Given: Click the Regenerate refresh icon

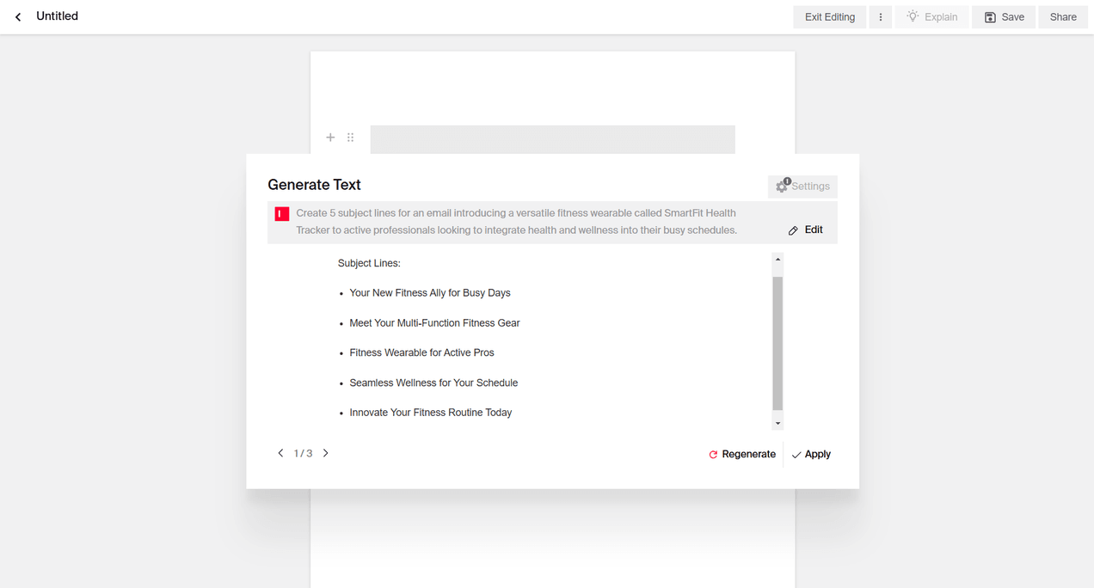Looking at the screenshot, I should click(x=712, y=454).
